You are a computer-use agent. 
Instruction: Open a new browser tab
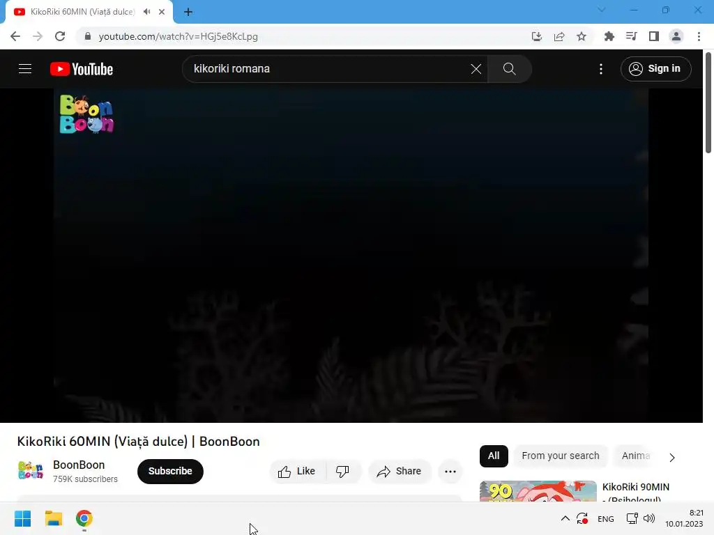pyautogui.click(x=188, y=12)
